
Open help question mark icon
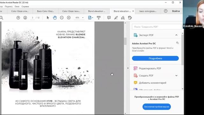point(166,11)
